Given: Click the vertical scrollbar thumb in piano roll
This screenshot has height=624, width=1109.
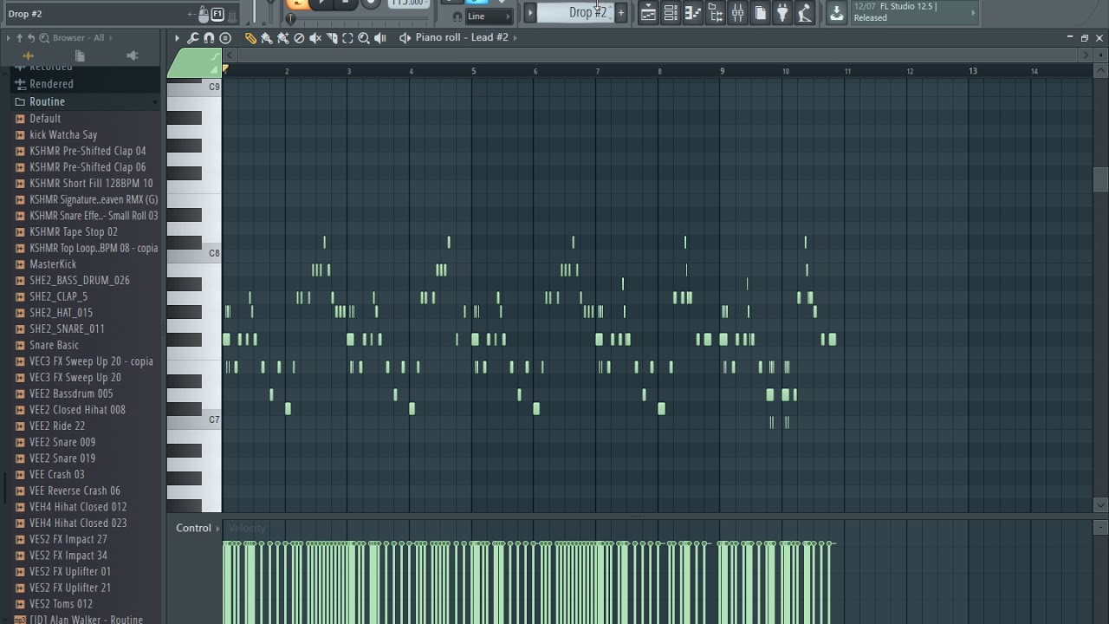Looking at the screenshot, I should tap(1100, 179).
